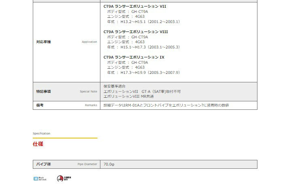This screenshot has height=193, width=287.
Task: Click the 対応車種 row label
Action: point(44,42)
